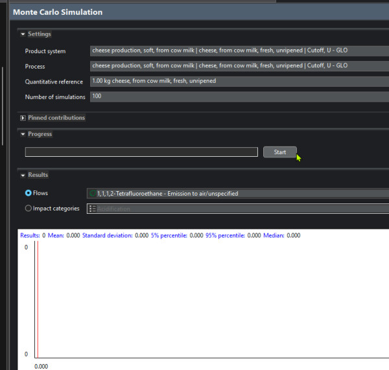Expand the Pinned contributions section
The image size is (389, 370).
click(x=23, y=118)
